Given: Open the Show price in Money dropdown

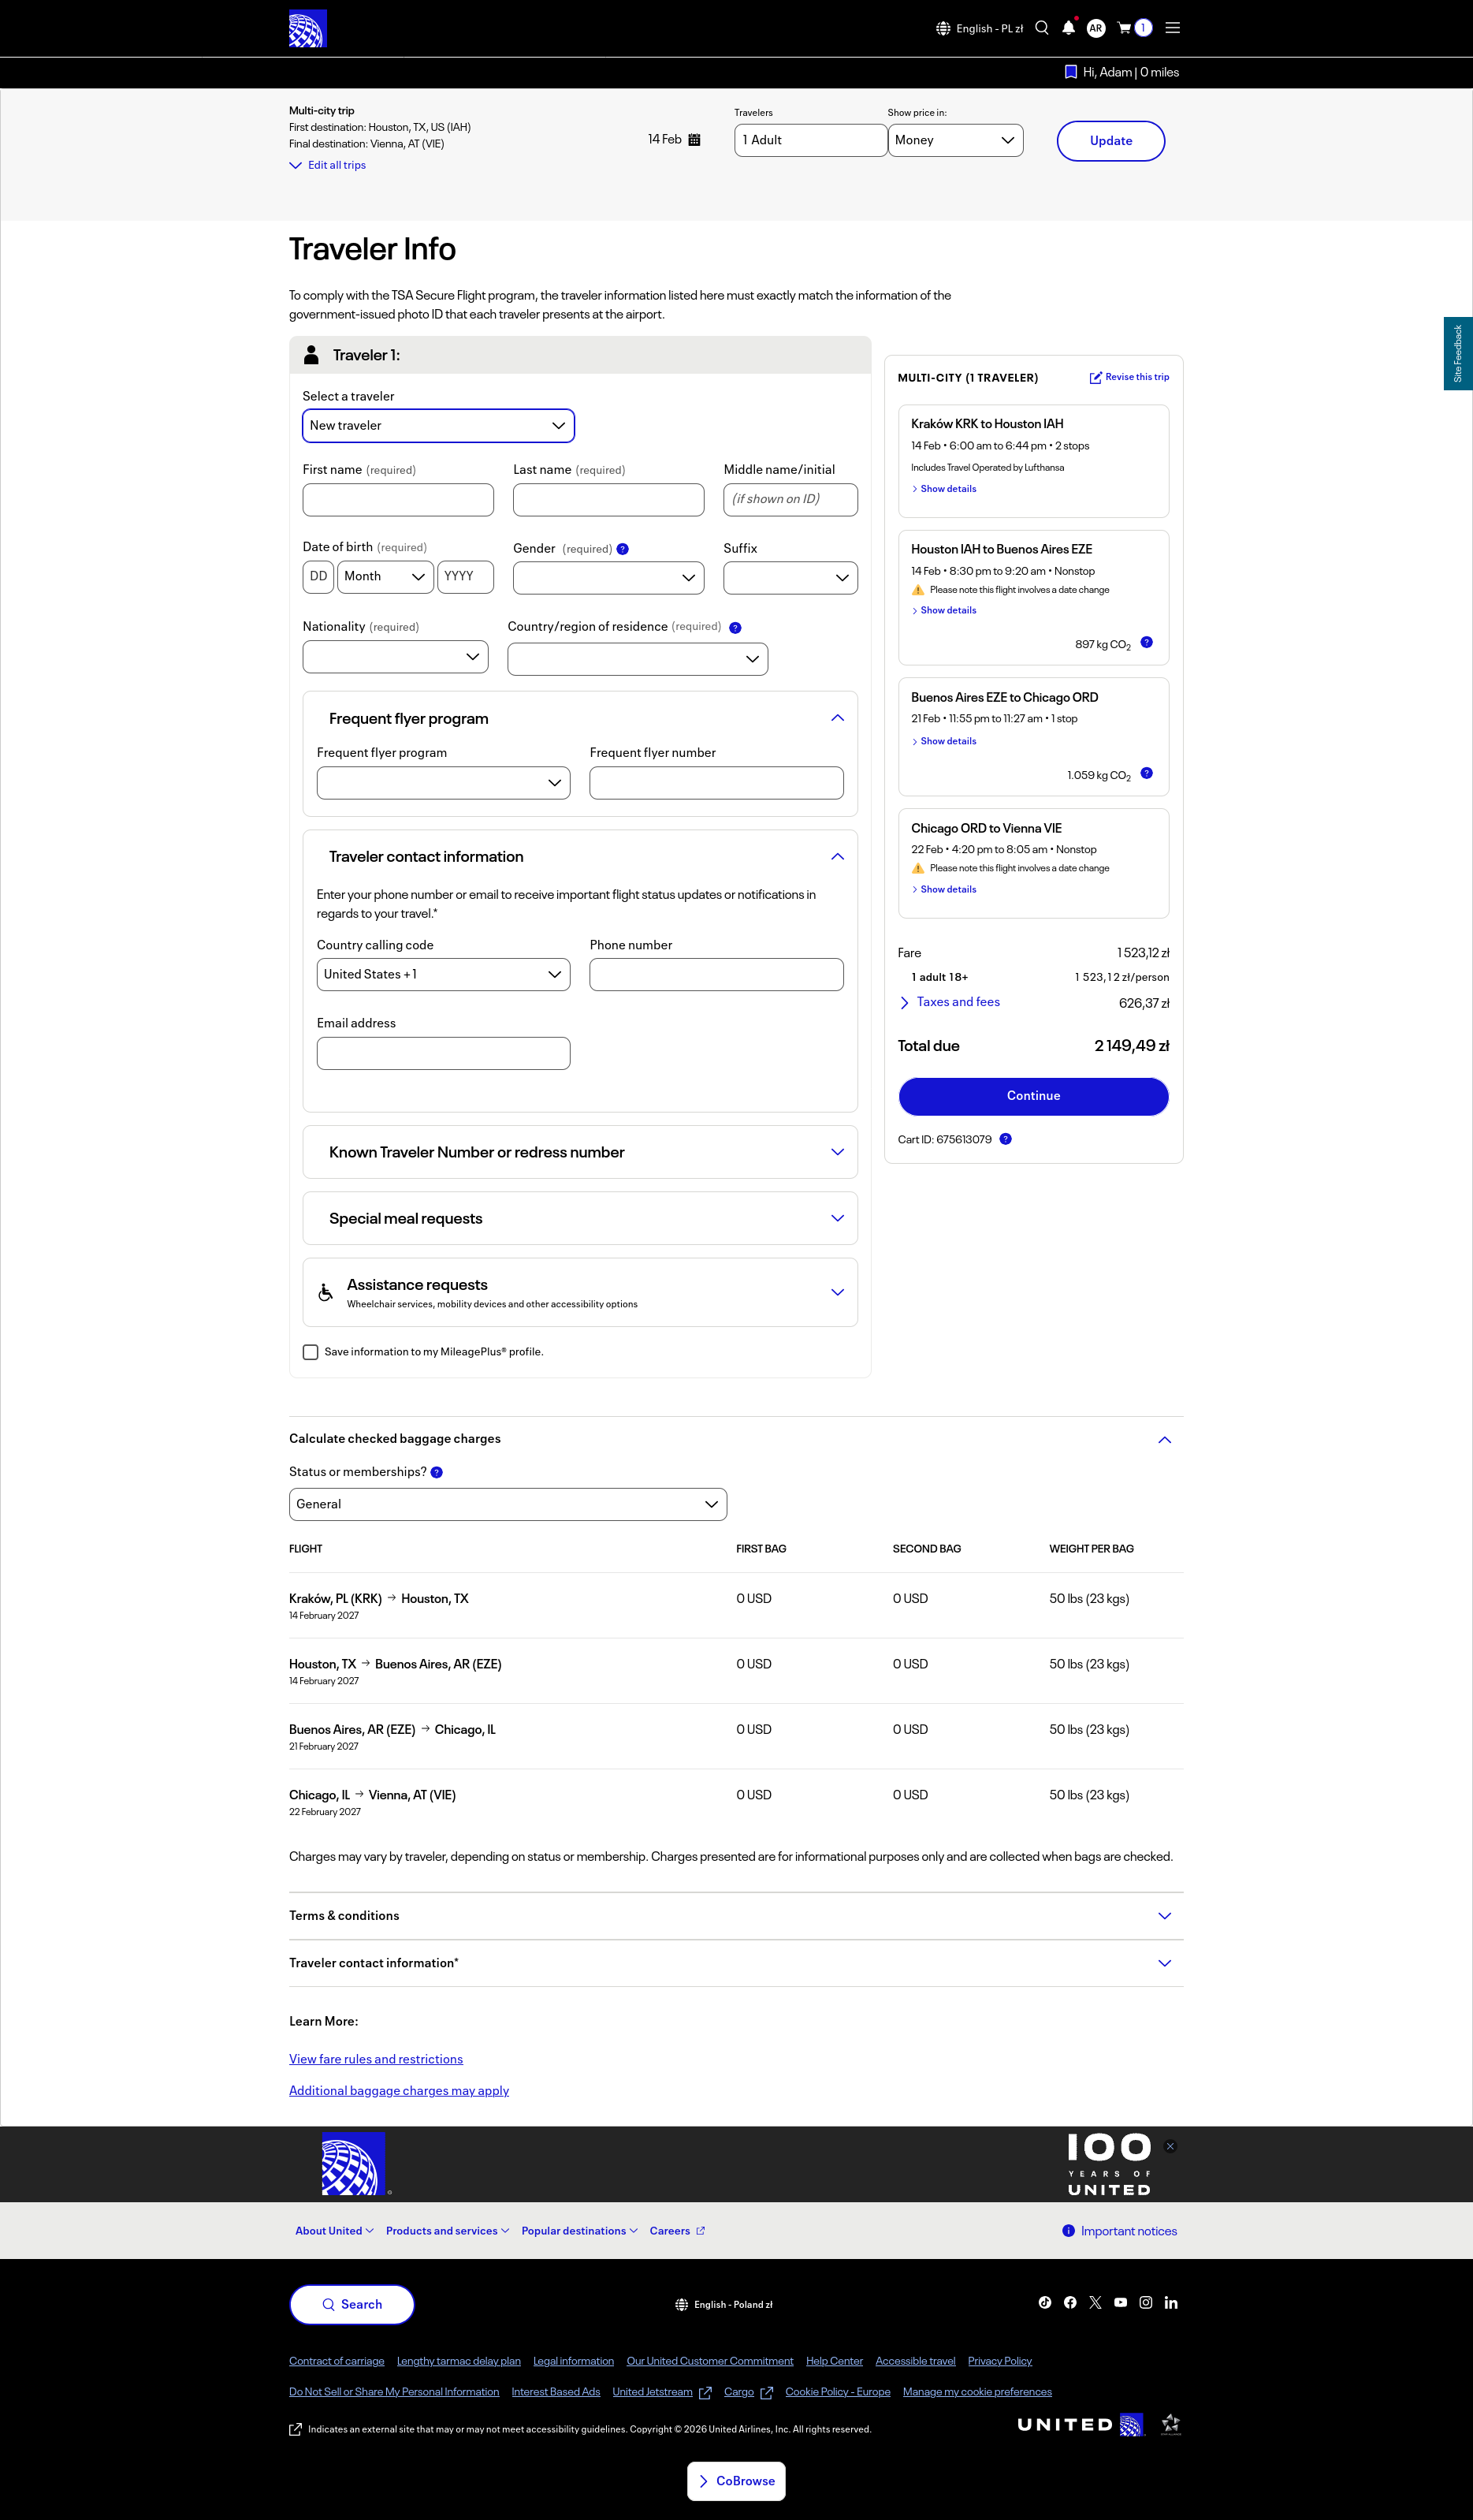Looking at the screenshot, I should (955, 141).
